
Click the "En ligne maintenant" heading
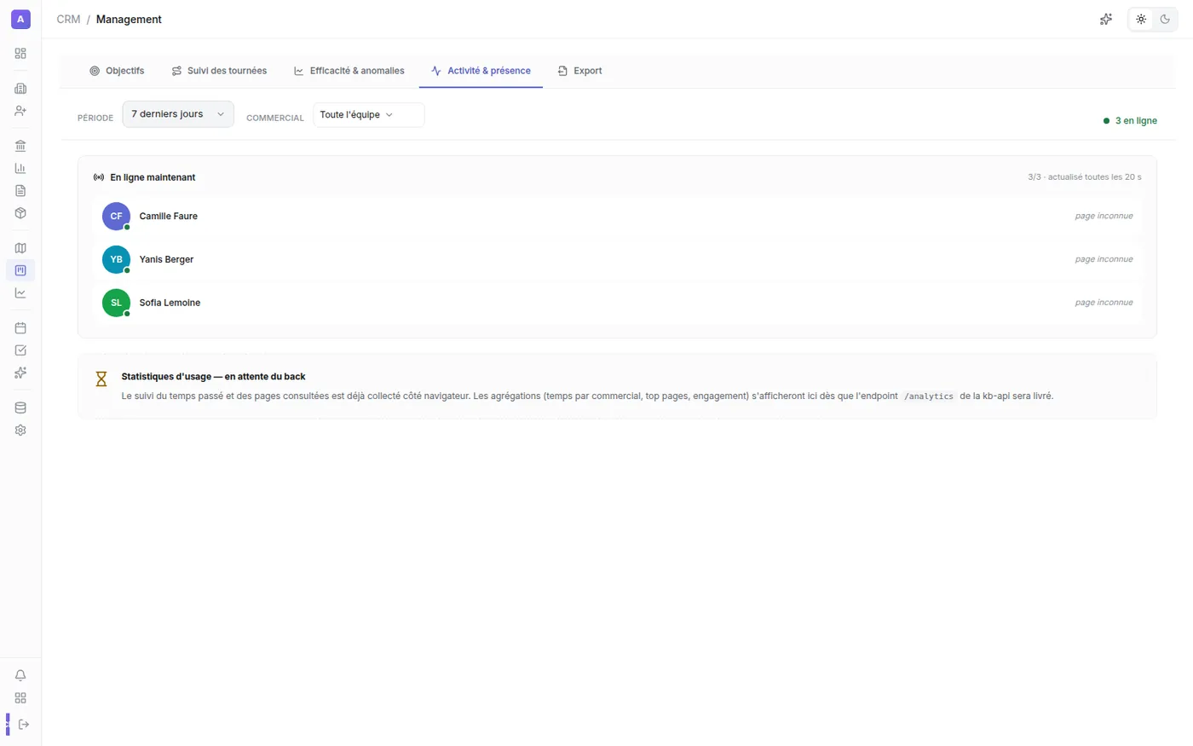(153, 177)
